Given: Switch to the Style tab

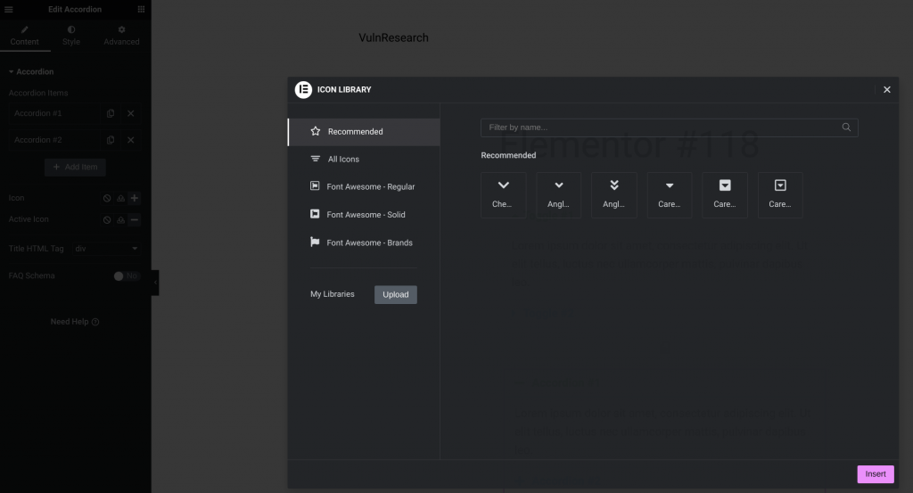Looking at the screenshot, I should [71, 36].
